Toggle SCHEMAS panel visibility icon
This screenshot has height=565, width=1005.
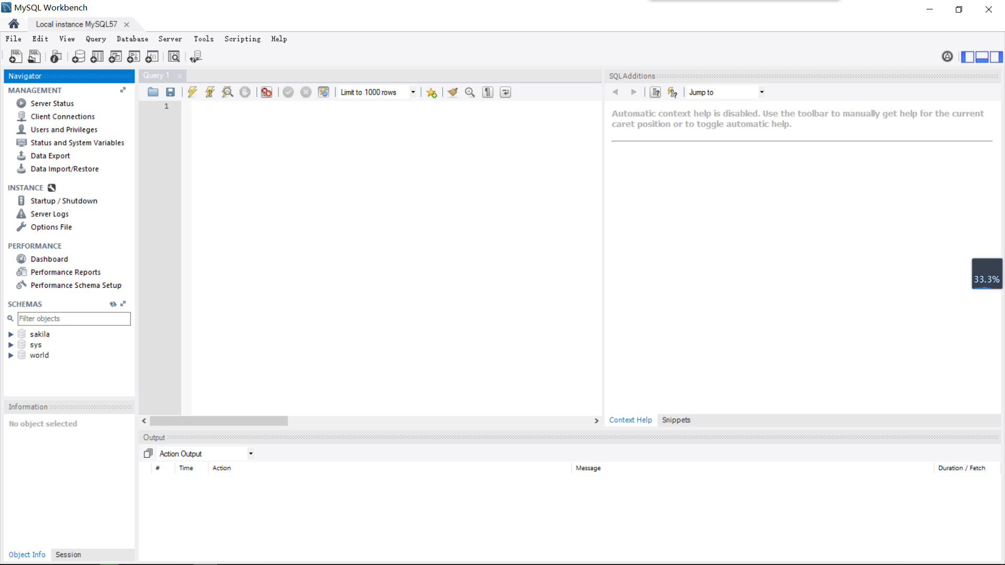pyautogui.click(x=124, y=304)
